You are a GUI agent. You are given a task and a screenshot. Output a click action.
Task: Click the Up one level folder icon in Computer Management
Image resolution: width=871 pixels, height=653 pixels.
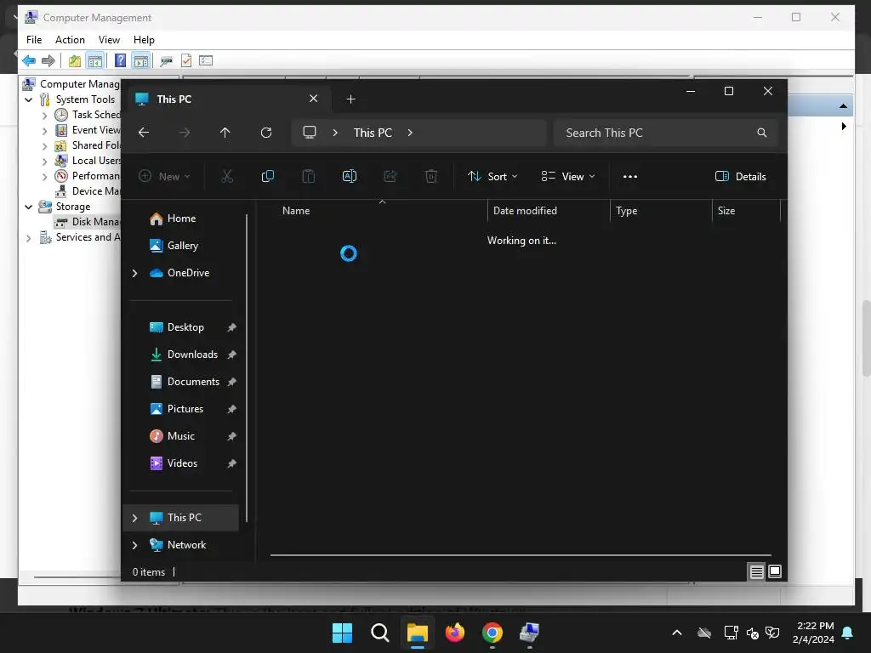pos(75,60)
